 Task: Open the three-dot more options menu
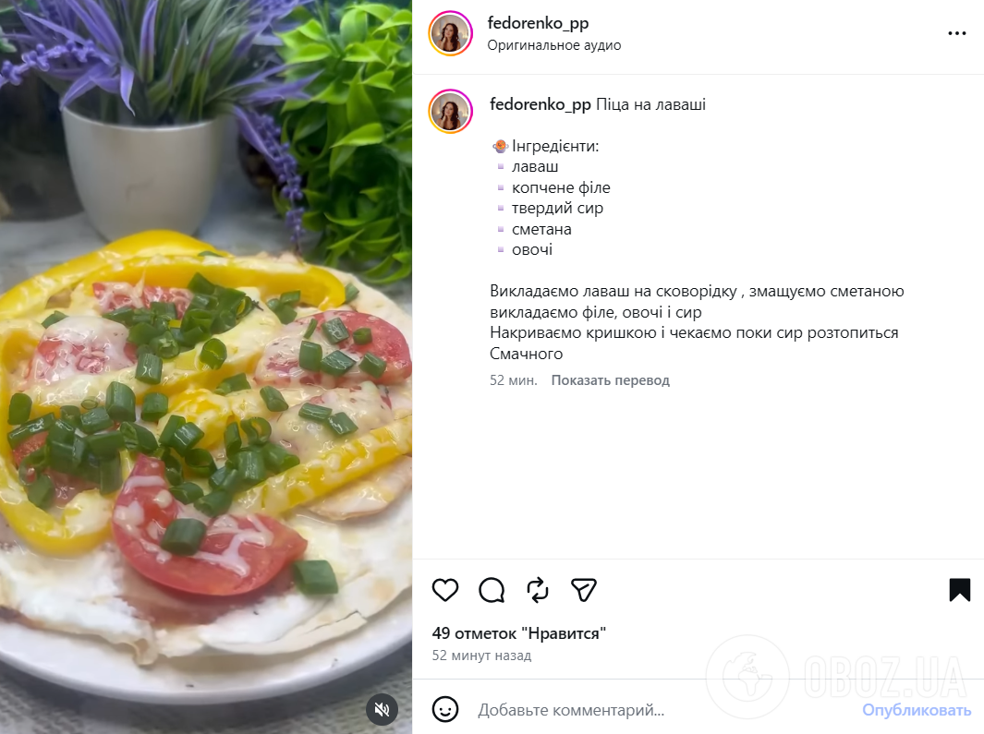click(x=957, y=33)
